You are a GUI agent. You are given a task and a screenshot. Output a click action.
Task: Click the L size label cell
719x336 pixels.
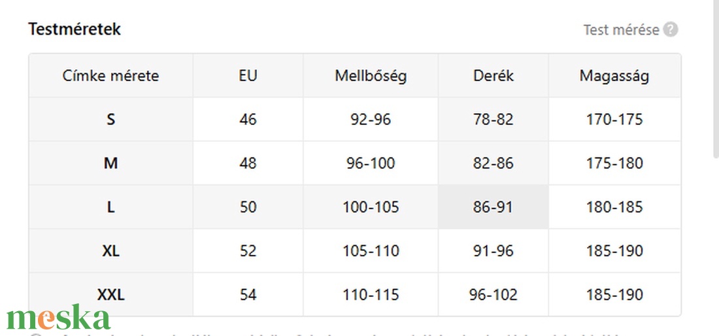point(110,207)
